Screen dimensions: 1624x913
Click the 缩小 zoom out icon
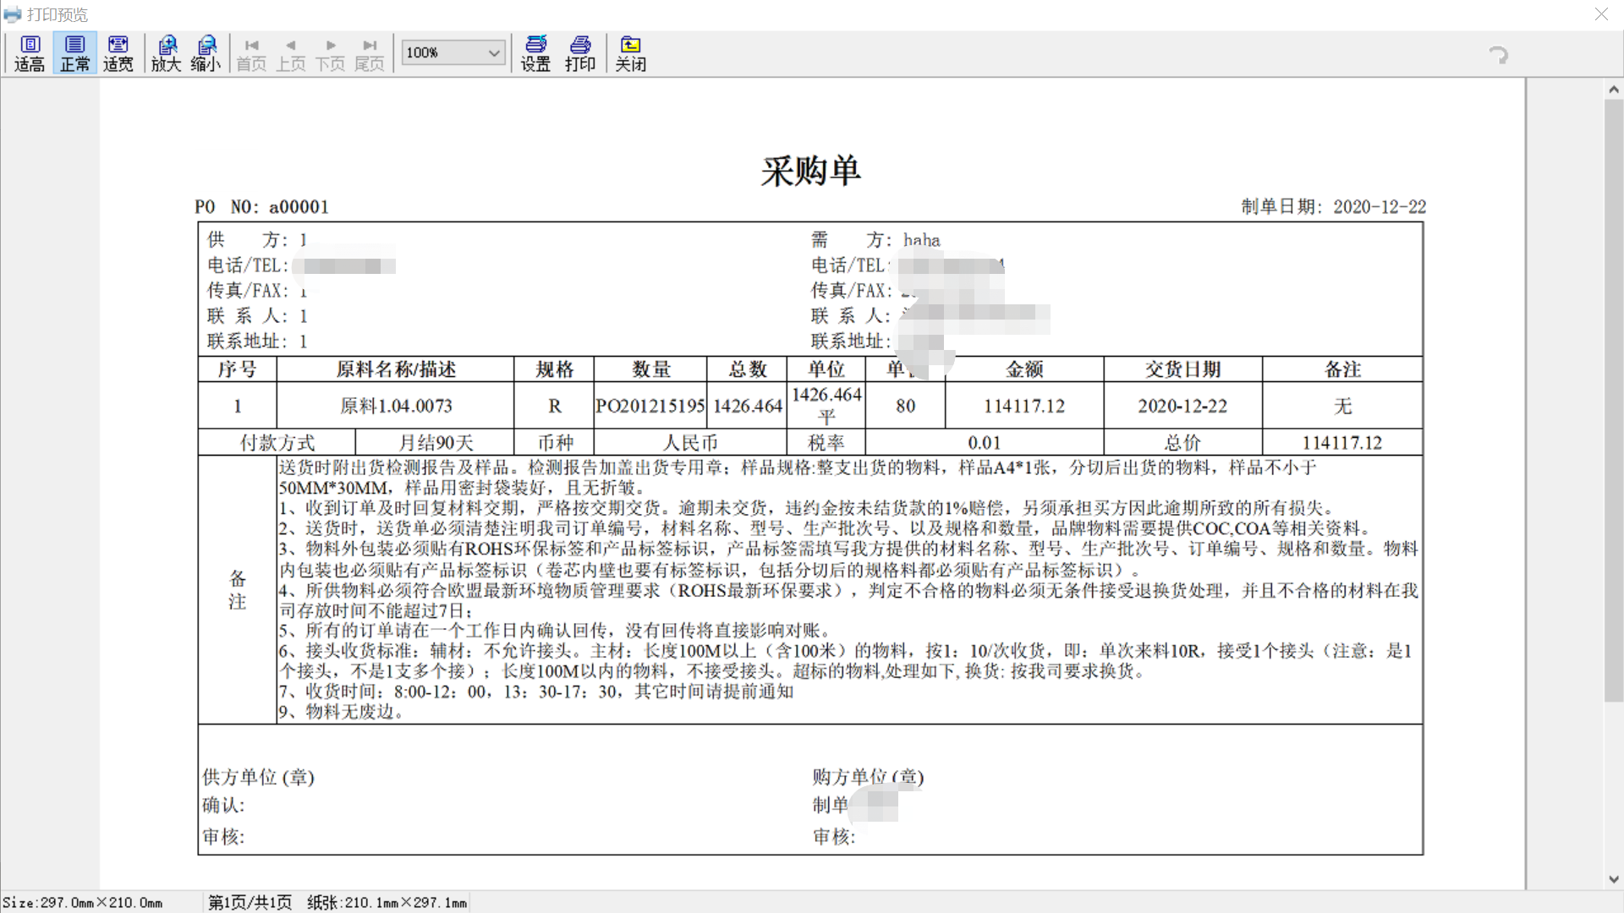[x=206, y=53]
